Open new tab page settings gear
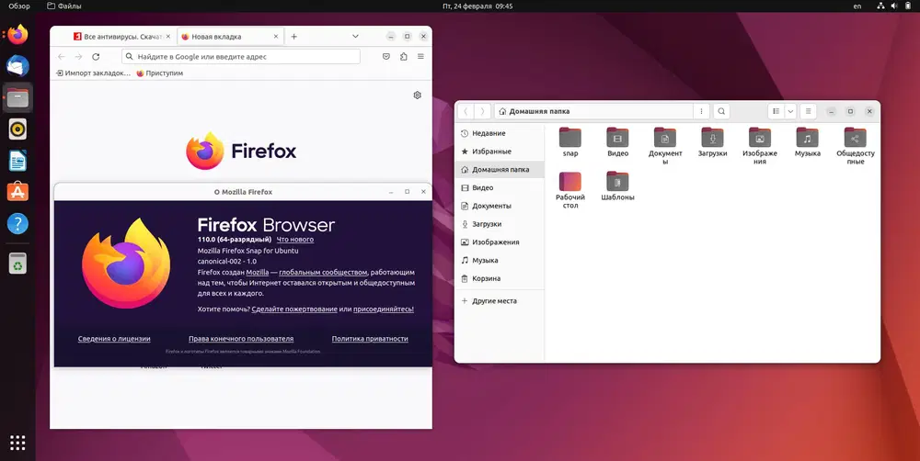This screenshot has height=461, width=920. coord(417,95)
